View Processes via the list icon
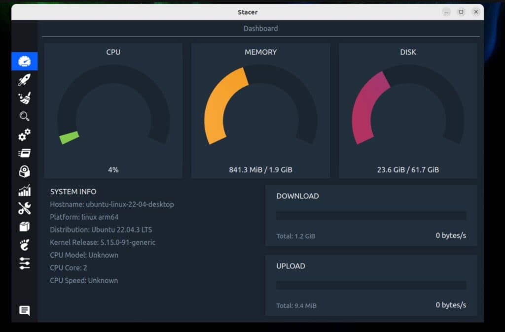The height and width of the screenshot is (332, 505). pos(24,153)
